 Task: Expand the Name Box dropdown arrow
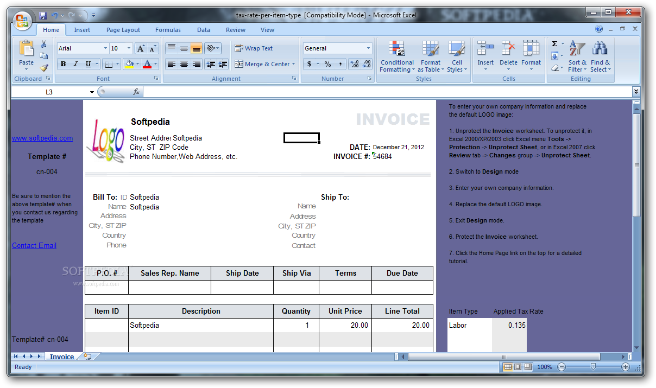pos(92,92)
